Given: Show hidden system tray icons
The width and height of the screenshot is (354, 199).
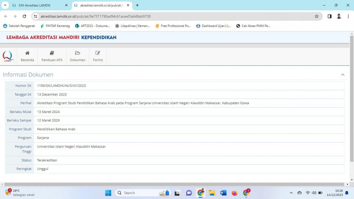Looking at the screenshot, I should [291, 193].
